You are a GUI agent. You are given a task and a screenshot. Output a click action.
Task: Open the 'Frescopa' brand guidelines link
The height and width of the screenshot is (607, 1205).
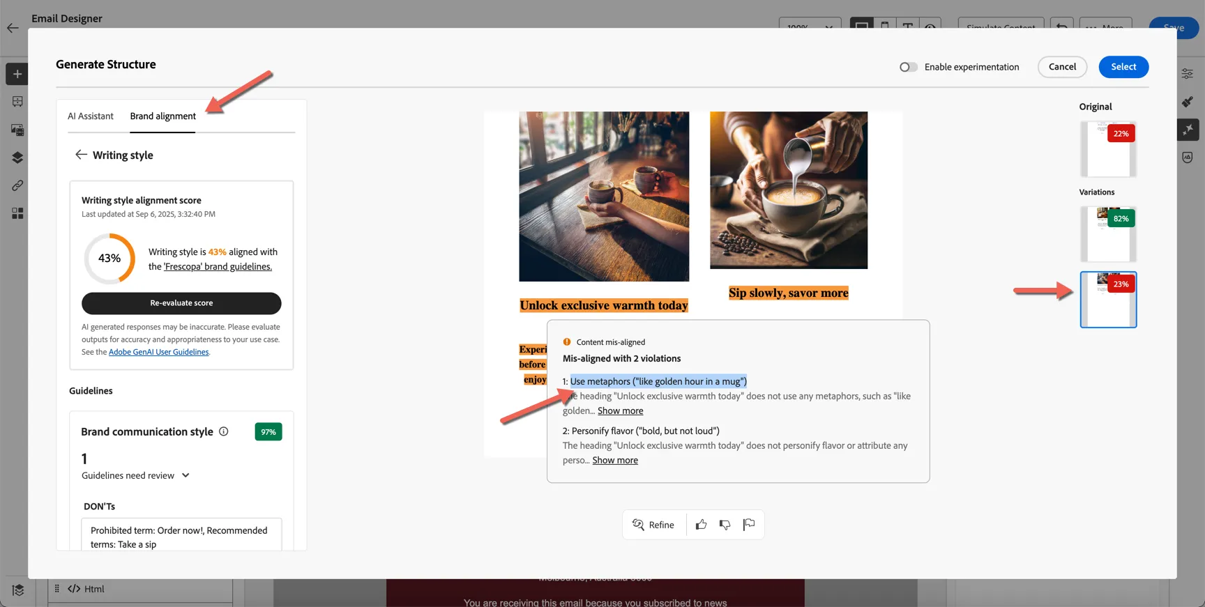point(218,266)
